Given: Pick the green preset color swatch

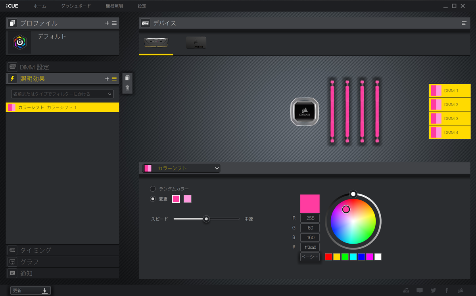Looking at the screenshot, I should [345, 257].
